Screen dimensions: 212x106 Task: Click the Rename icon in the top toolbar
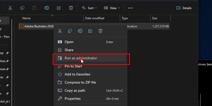point(47,8)
